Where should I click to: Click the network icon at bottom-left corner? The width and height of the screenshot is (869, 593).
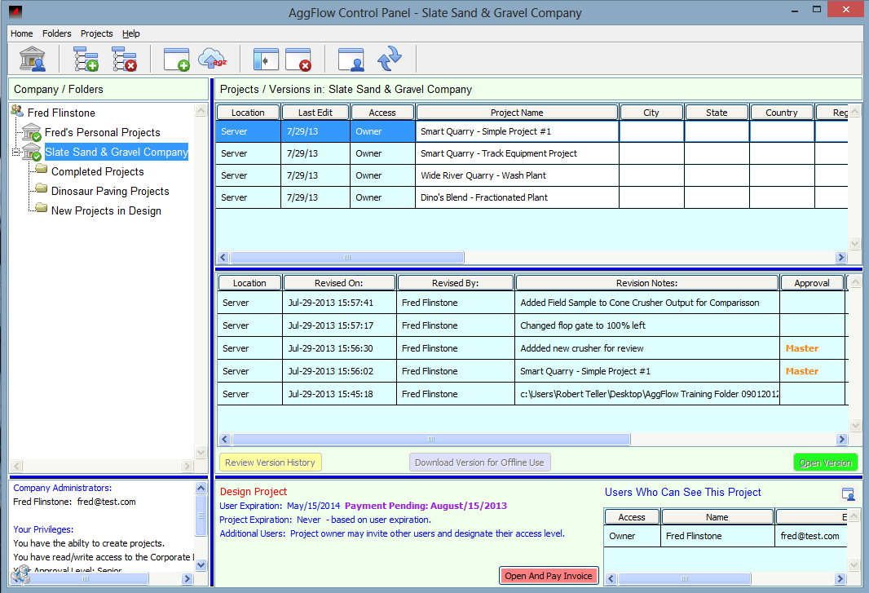tap(20, 575)
